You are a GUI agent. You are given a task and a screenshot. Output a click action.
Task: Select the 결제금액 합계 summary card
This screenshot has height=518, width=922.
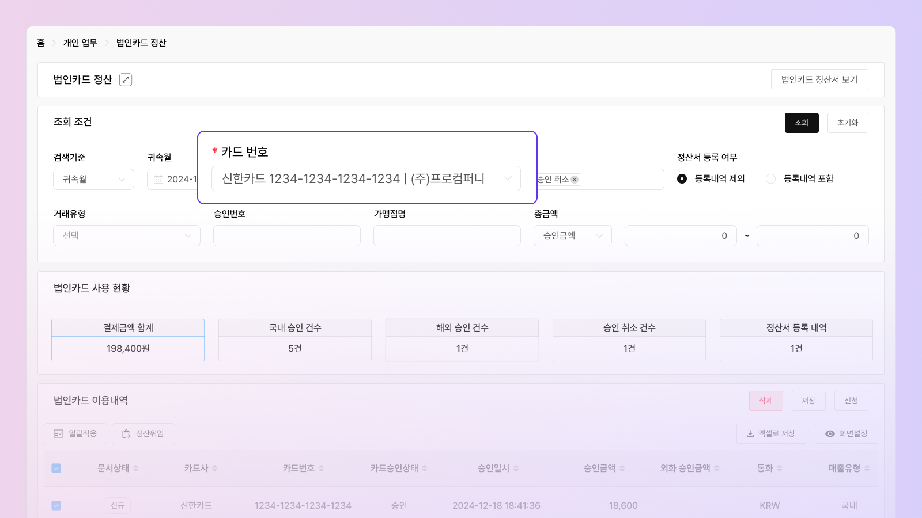click(x=128, y=340)
